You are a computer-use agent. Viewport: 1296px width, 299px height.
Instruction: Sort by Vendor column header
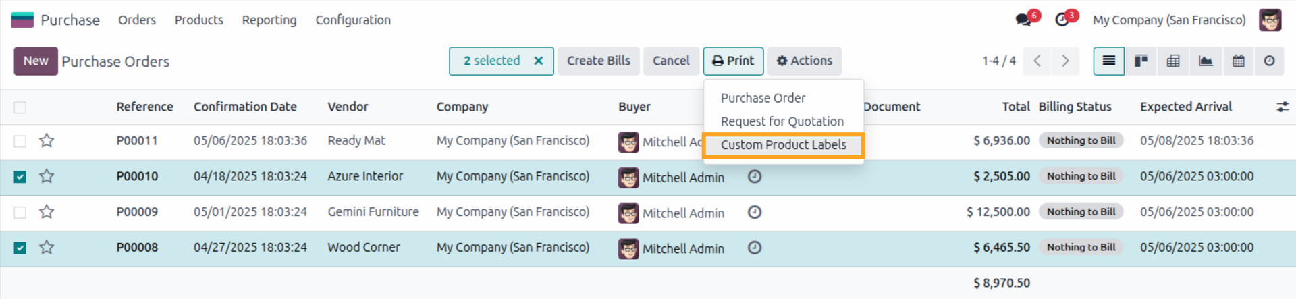coord(348,107)
